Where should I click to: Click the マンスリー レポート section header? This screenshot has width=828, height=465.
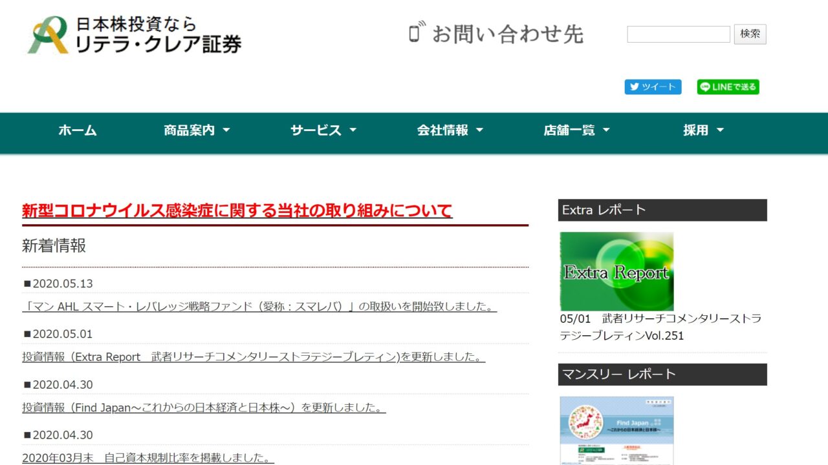[662, 375]
